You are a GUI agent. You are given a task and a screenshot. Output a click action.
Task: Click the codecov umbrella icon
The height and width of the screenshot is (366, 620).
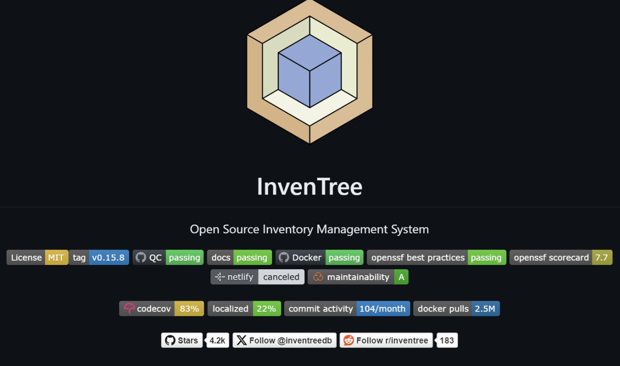click(129, 309)
